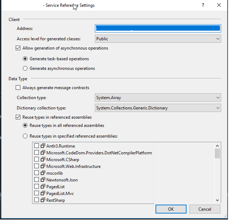The width and height of the screenshot is (229, 221).
Task: Click the PagedList.Mvc list entry text
Action: 60,194
